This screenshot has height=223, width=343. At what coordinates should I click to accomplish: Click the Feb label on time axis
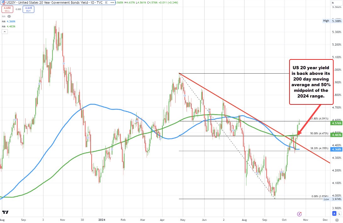coord(123,220)
